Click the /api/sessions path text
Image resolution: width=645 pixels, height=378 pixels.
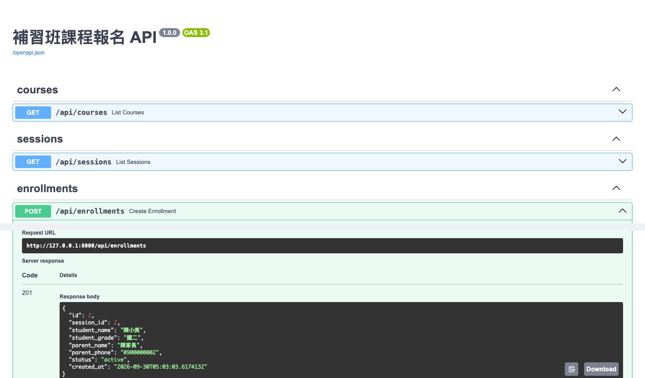[84, 162]
